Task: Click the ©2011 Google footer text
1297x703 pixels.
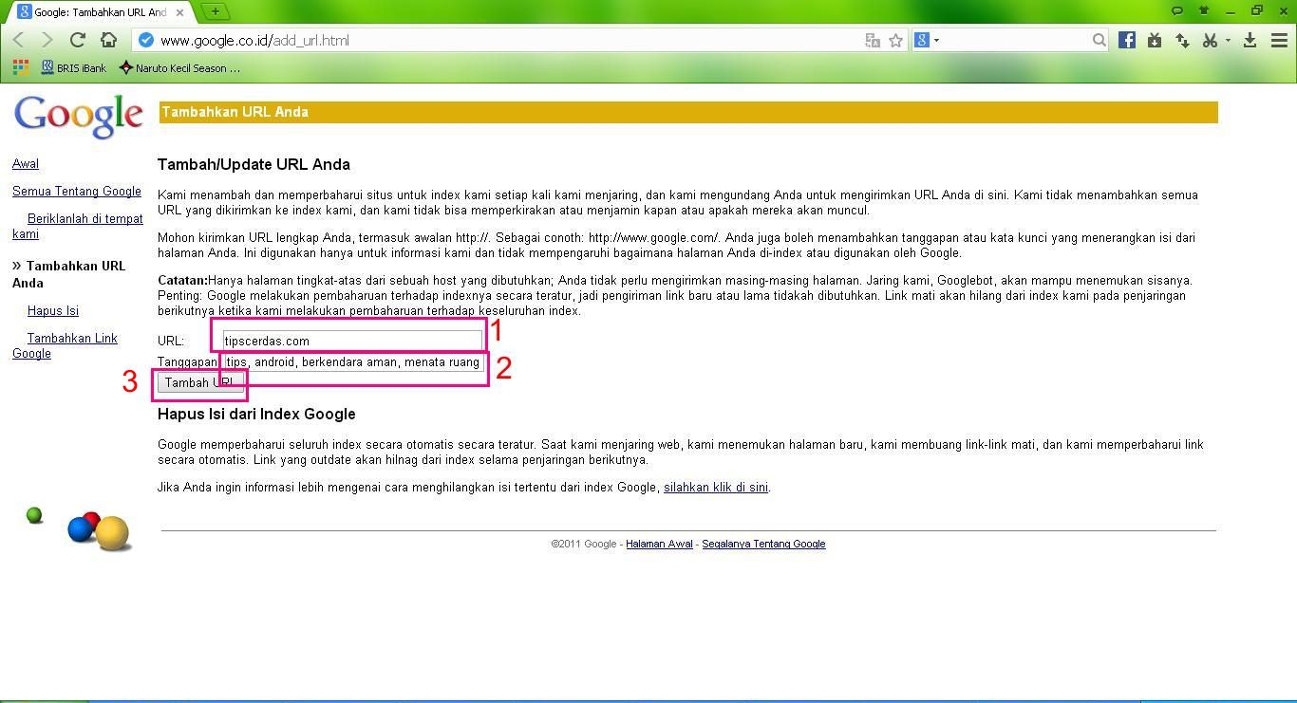Action: point(584,545)
